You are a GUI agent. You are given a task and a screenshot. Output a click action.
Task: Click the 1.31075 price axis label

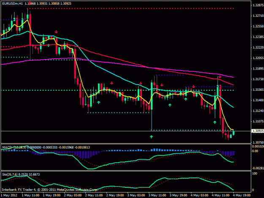click(258, 121)
